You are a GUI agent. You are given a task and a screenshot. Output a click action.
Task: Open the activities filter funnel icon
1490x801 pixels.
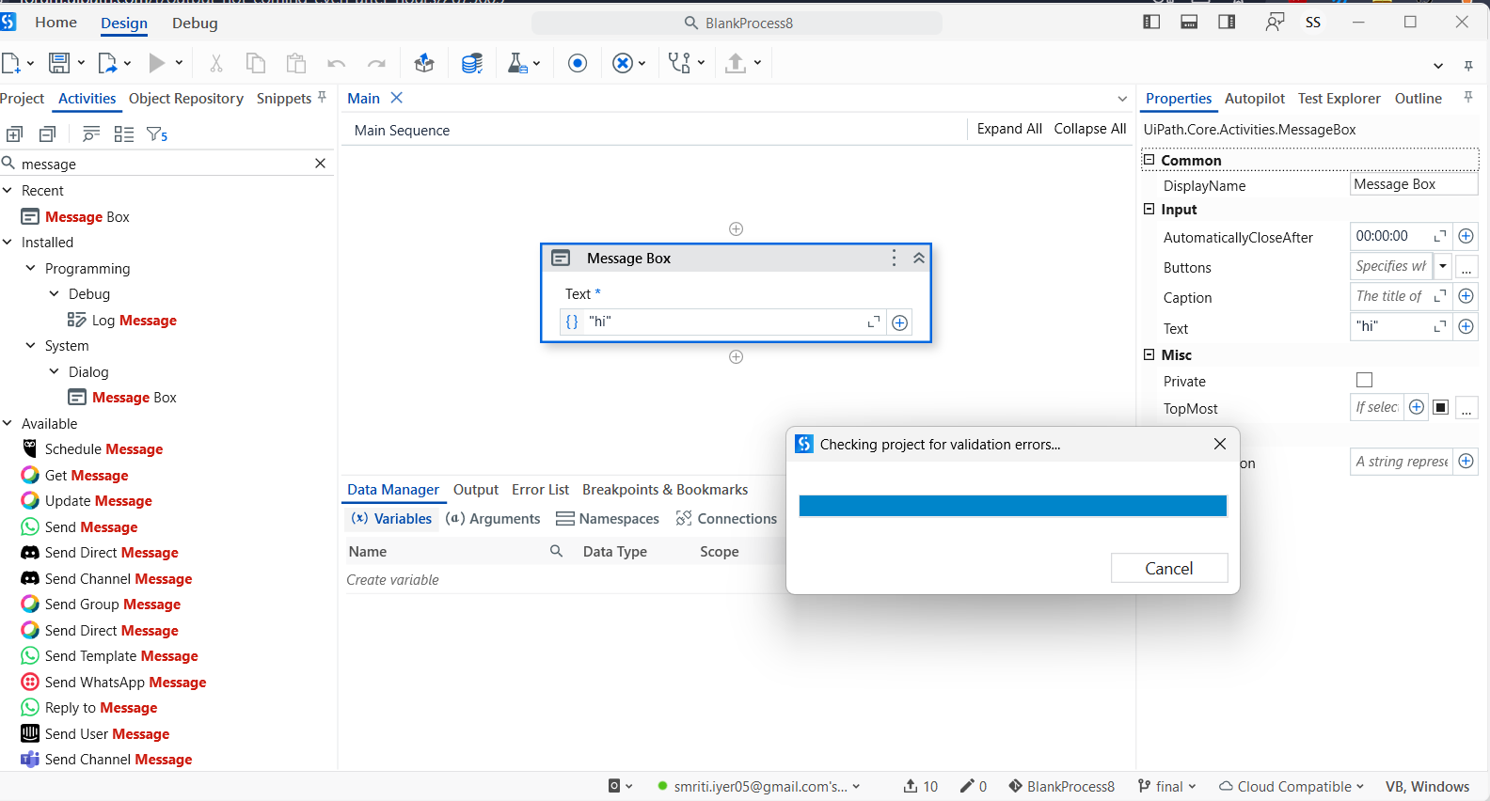[157, 134]
